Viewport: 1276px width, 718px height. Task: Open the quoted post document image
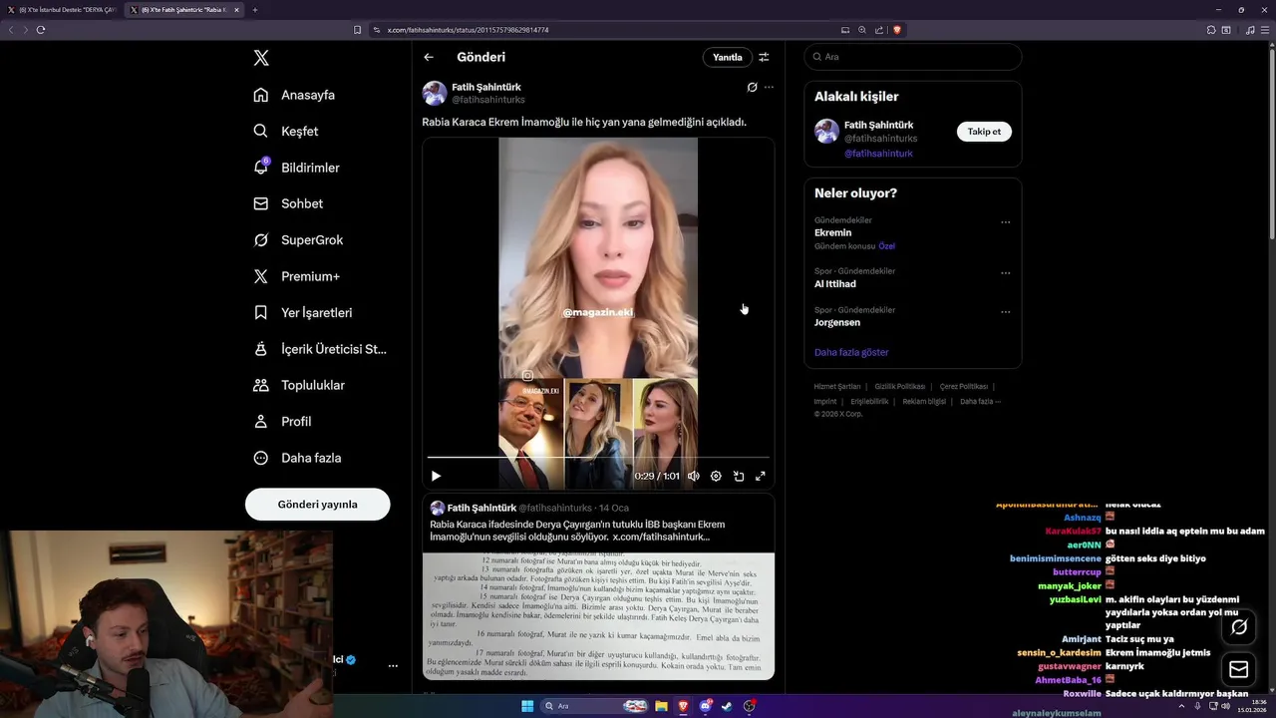598,616
